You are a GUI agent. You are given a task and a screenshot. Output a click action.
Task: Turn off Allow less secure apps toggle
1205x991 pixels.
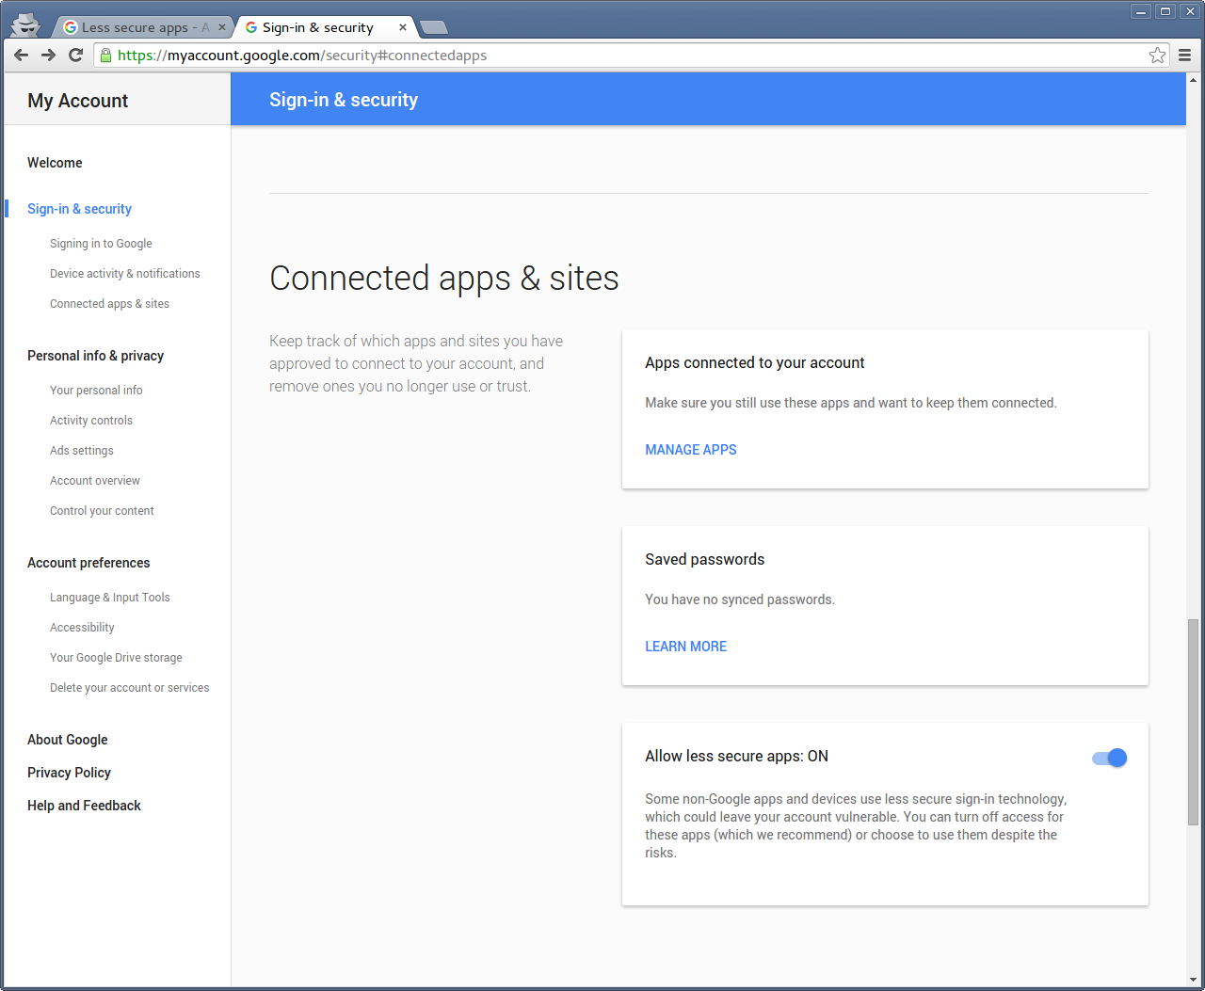tap(1109, 758)
